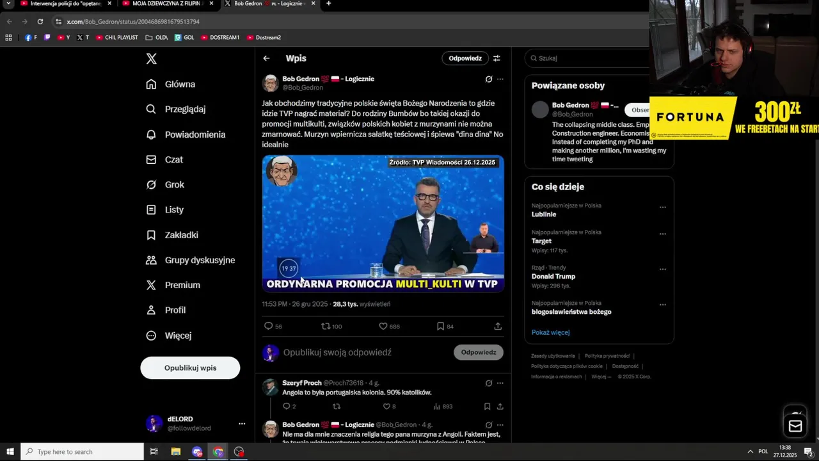Open the reply sorting filter icon

pyautogui.click(x=497, y=58)
